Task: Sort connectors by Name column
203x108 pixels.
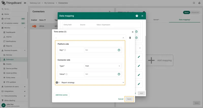Action: pos(42,20)
